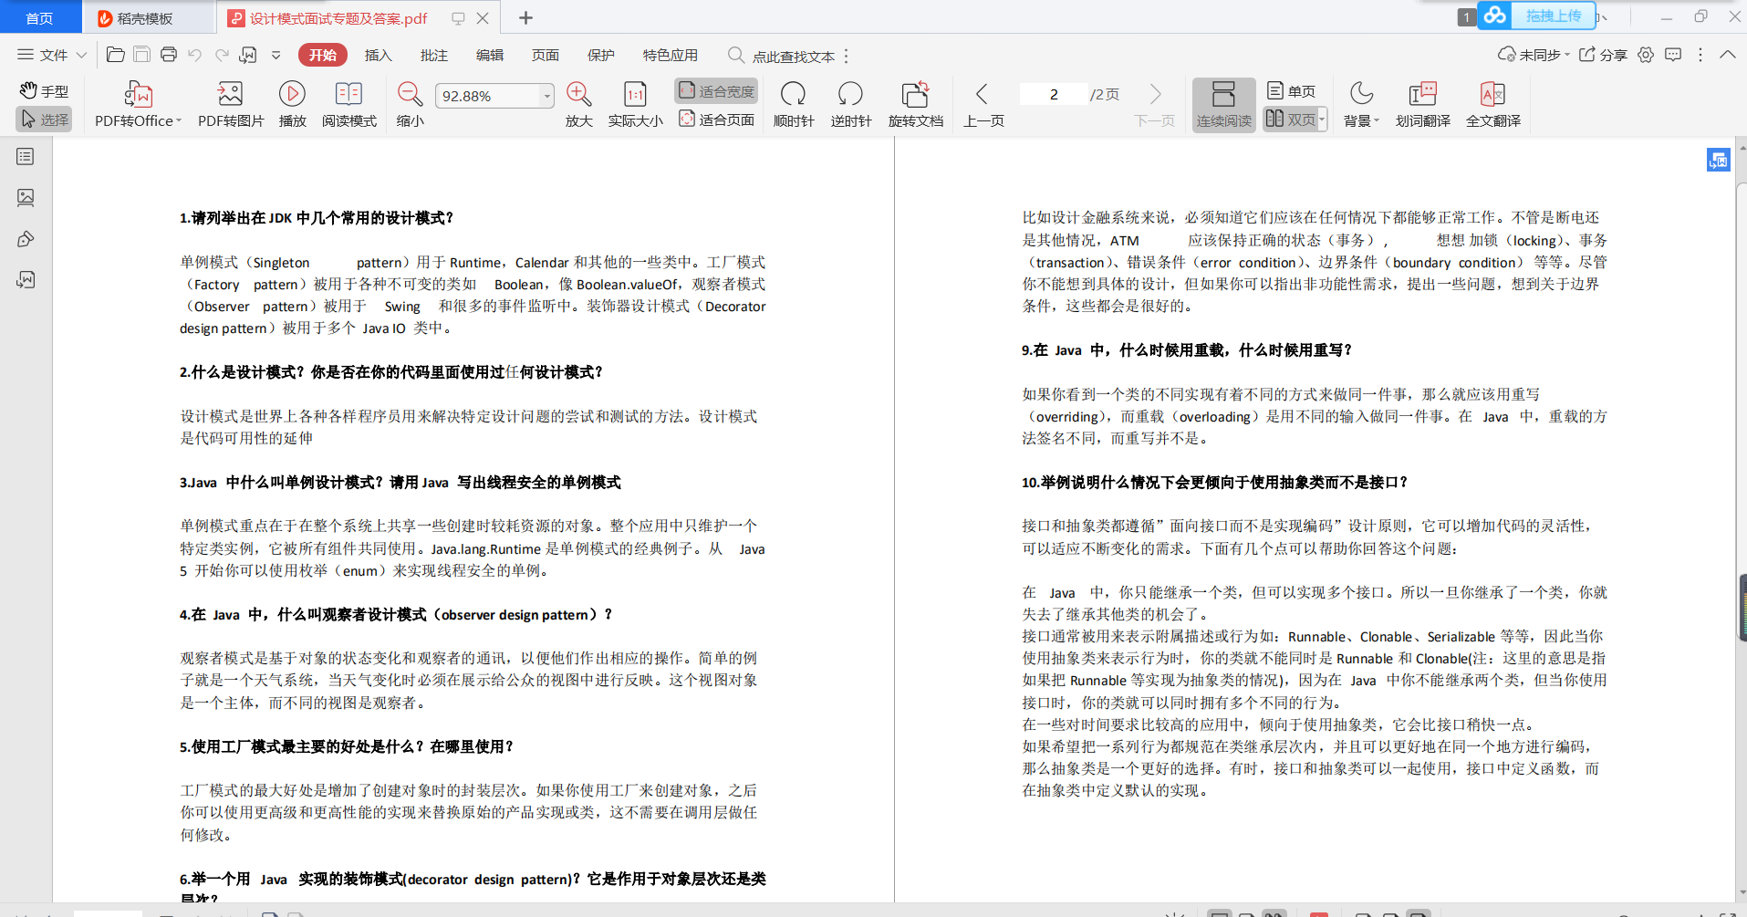Switch to 首页 home tab

(x=40, y=17)
